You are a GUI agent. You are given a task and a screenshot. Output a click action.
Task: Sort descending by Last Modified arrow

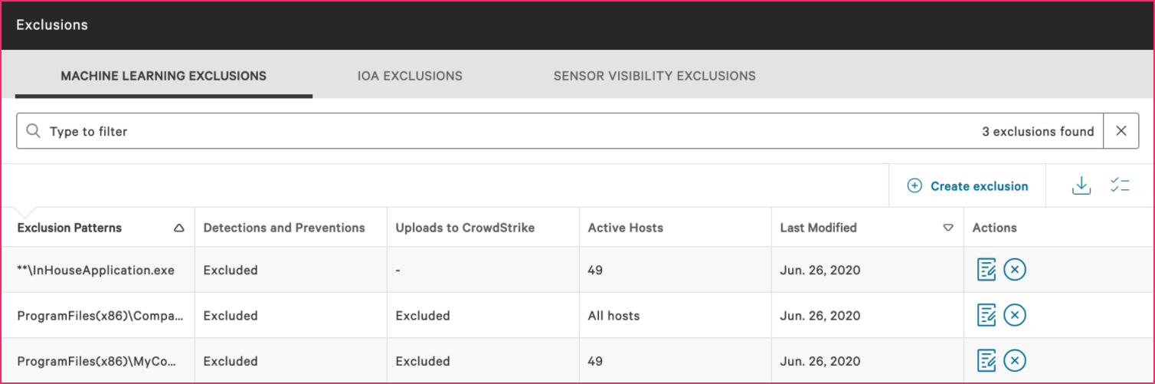coord(948,228)
